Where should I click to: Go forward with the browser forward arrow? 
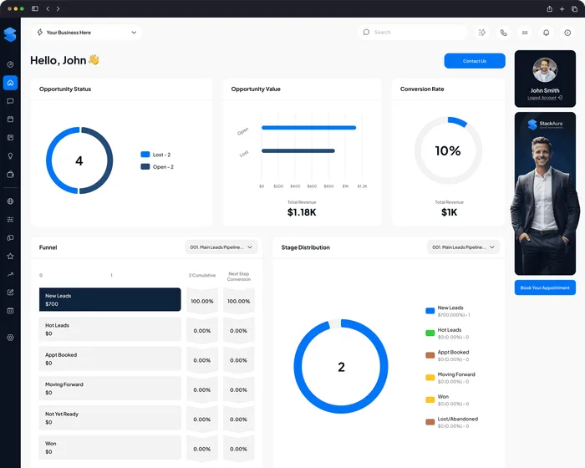[58, 8]
